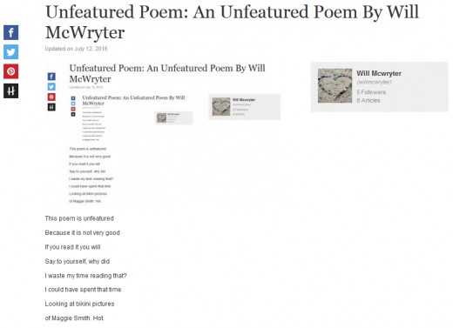This screenshot has width=453, height=328.
Task: Click the main article title heading
Action: pyautogui.click(x=232, y=23)
